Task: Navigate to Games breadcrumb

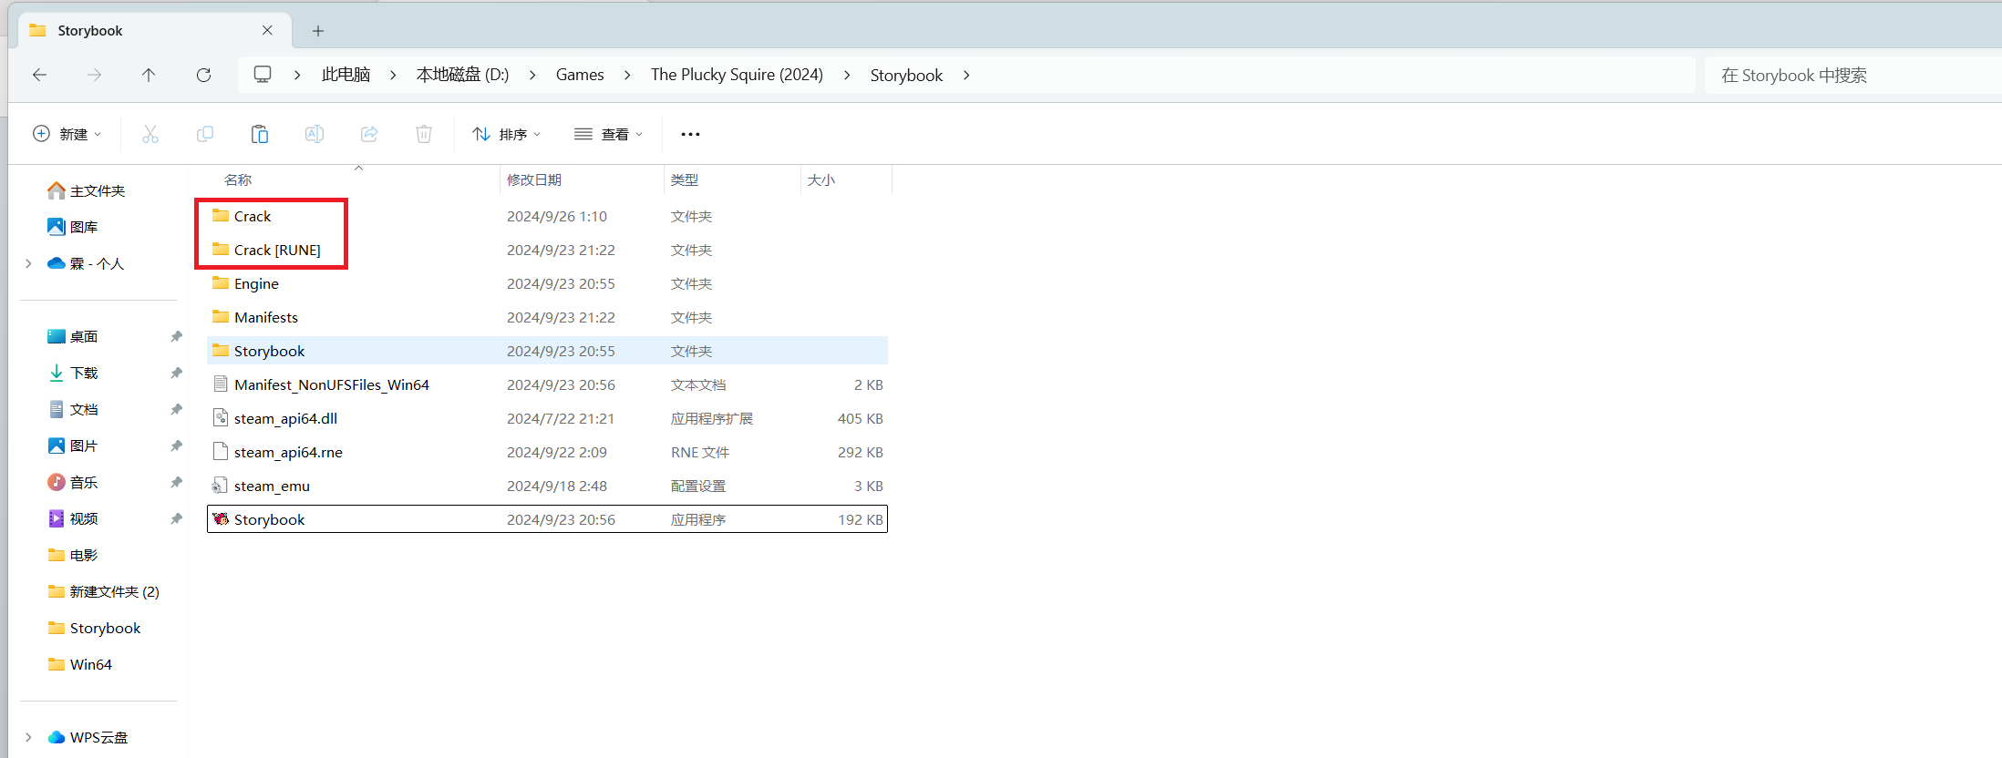Action: click(x=580, y=75)
